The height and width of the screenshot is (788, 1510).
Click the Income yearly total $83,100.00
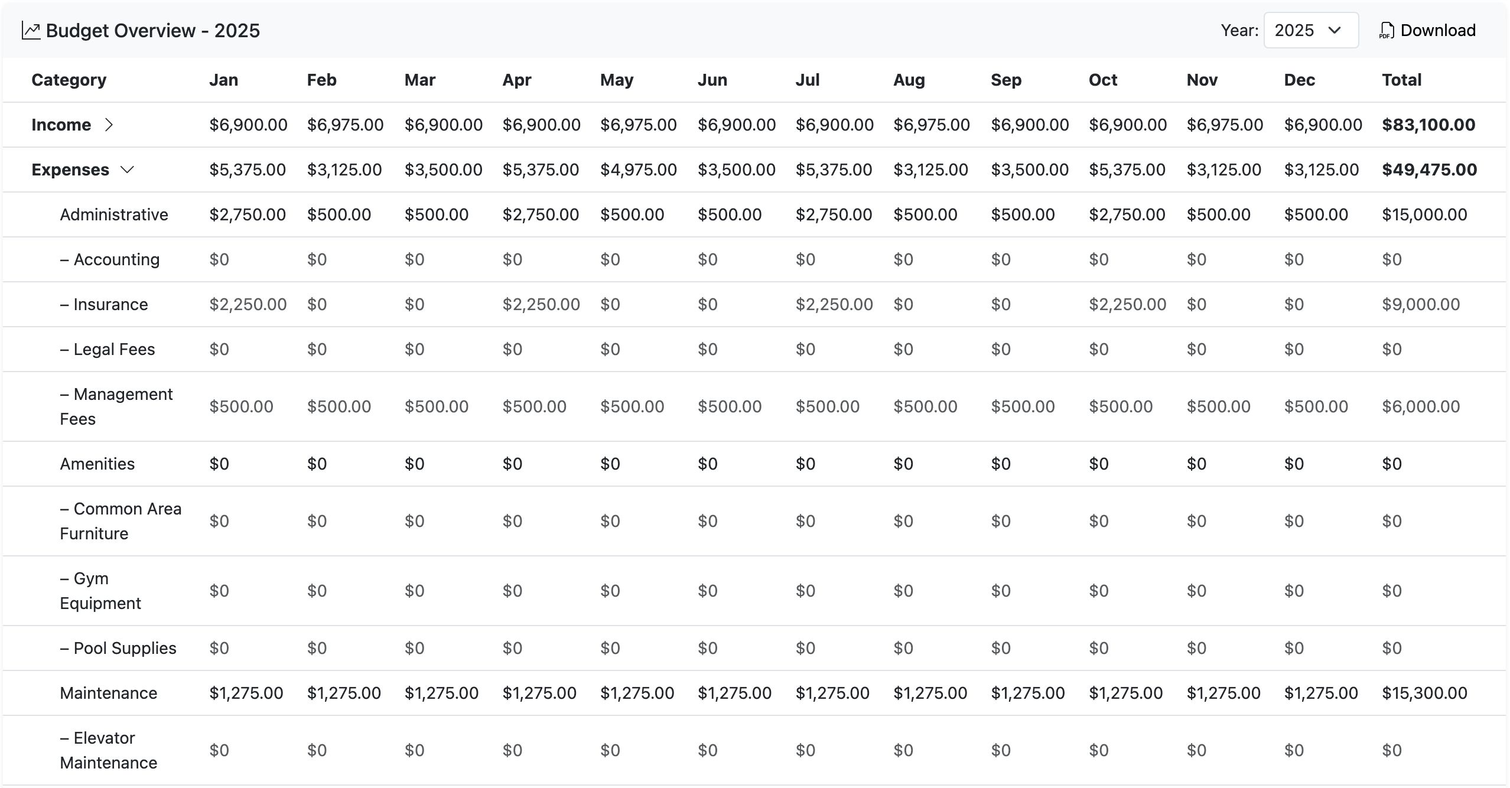(1428, 125)
